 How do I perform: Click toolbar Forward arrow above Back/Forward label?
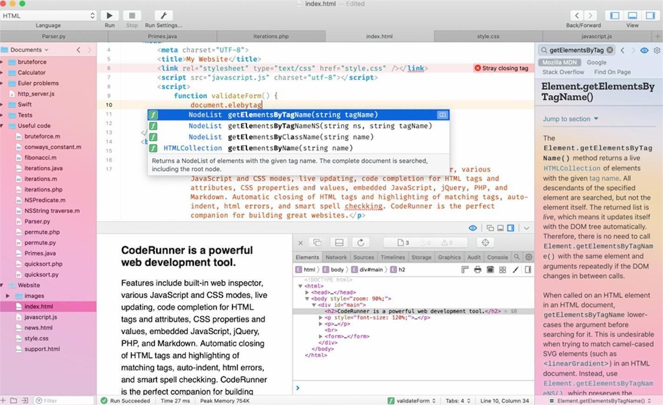(590, 15)
